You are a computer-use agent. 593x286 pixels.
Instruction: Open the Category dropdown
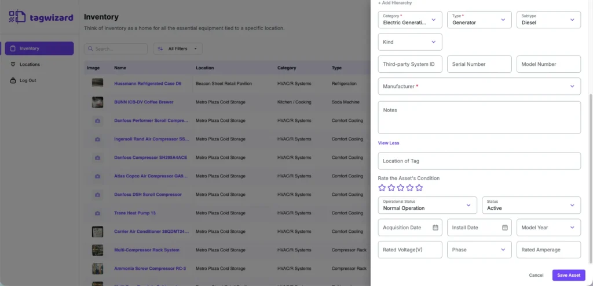click(x=410, y=20)
